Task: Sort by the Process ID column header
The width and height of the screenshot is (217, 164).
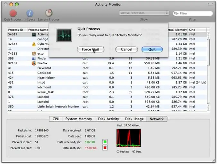Action: point(17,30)
